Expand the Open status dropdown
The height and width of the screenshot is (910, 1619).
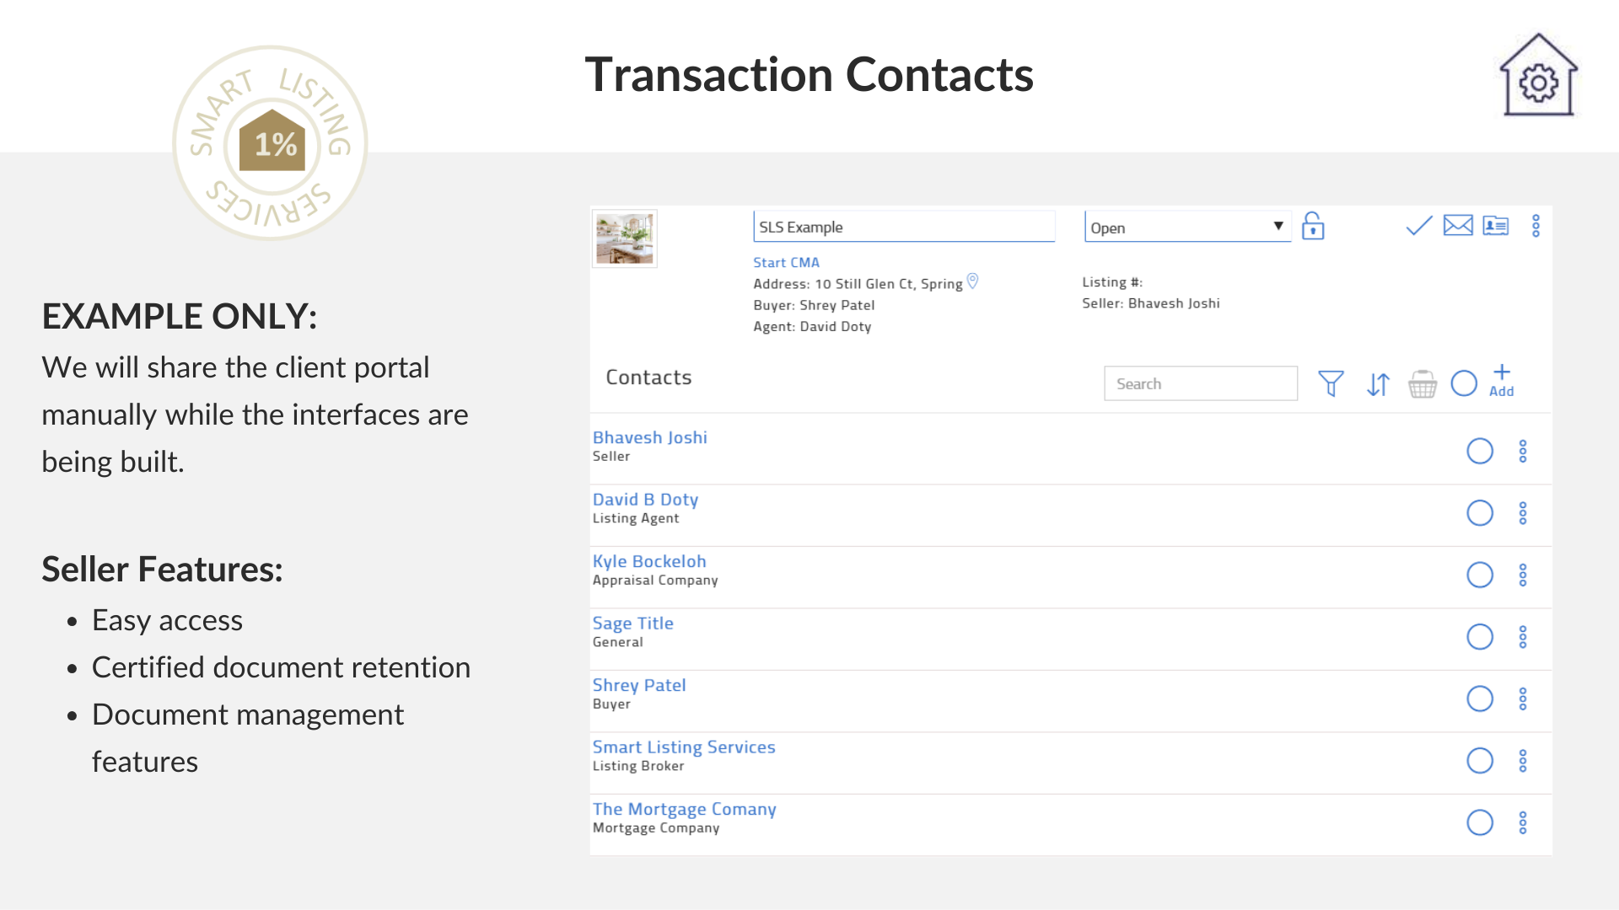pyautogui.click(x=1187, y=227)
